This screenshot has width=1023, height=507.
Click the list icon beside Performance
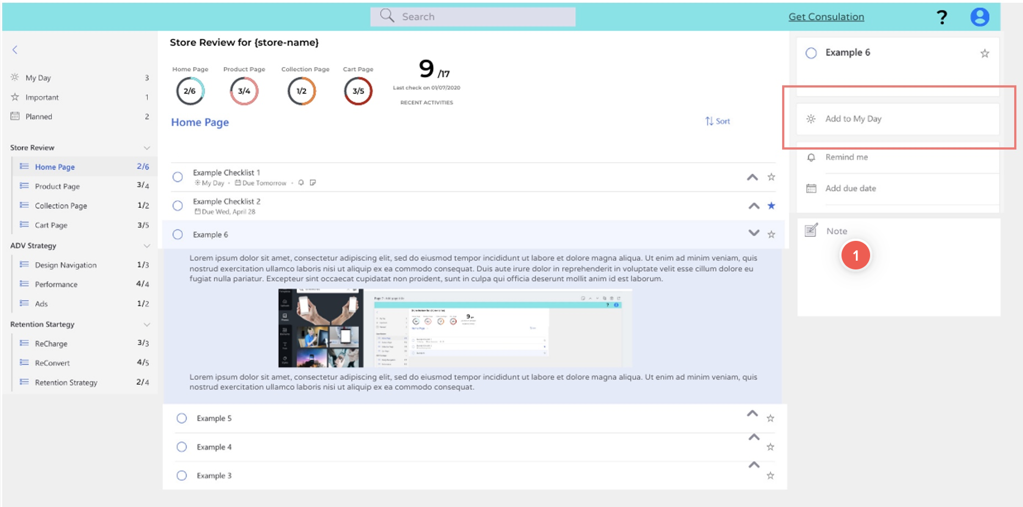tap(24, 284)
